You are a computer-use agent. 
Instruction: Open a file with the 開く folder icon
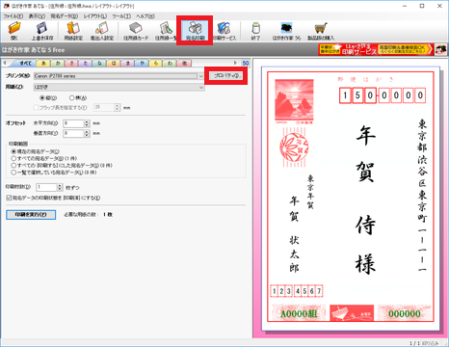point(14,31)
